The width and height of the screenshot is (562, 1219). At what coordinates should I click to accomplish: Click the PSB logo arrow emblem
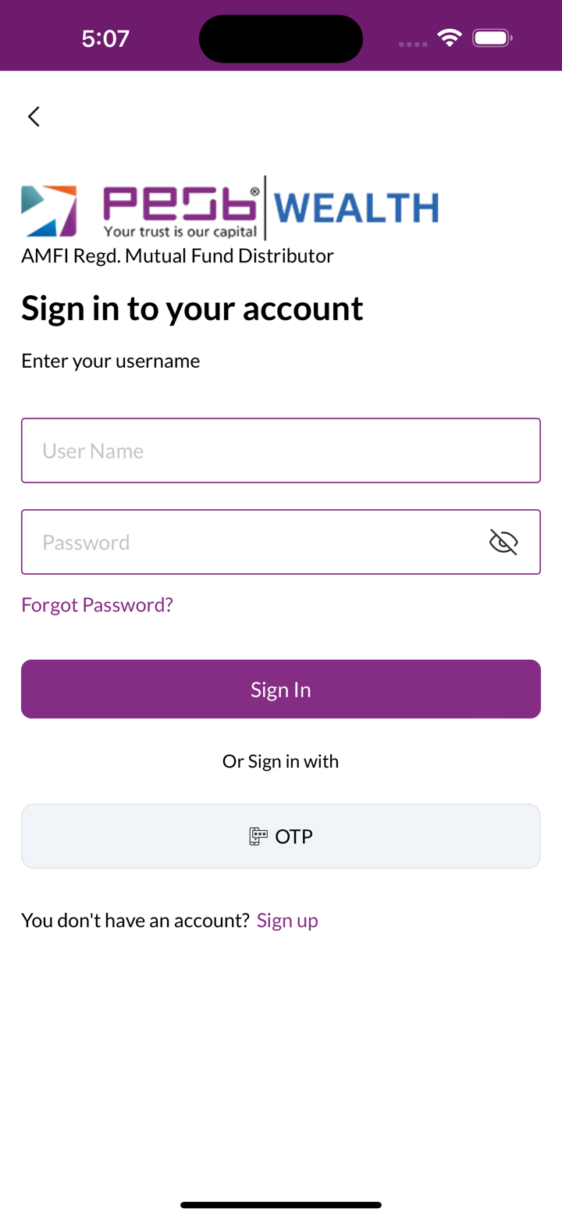48,210
